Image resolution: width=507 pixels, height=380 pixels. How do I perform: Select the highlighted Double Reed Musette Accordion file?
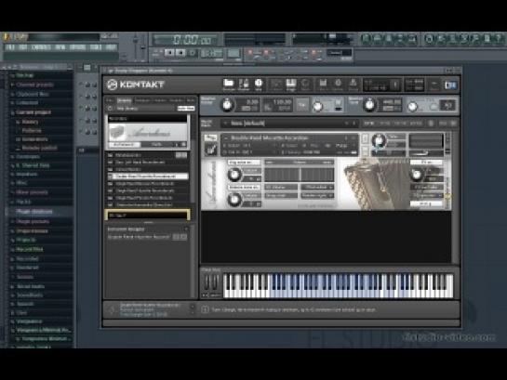coord(148,177)
